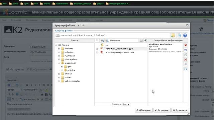
Task: Open the работа bookmarks folder
Action: pos(98,4)
